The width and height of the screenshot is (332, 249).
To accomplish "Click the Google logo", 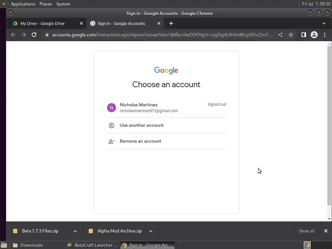I will pyautogui.click(x=166, y=70).
